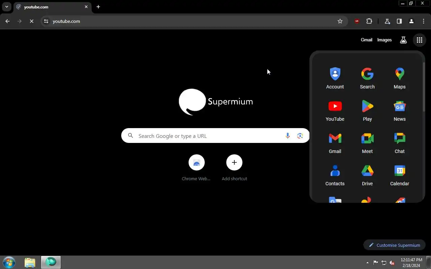
Task: Open the Chrome Web Store shortcut
Action: [x=196, y=167]
